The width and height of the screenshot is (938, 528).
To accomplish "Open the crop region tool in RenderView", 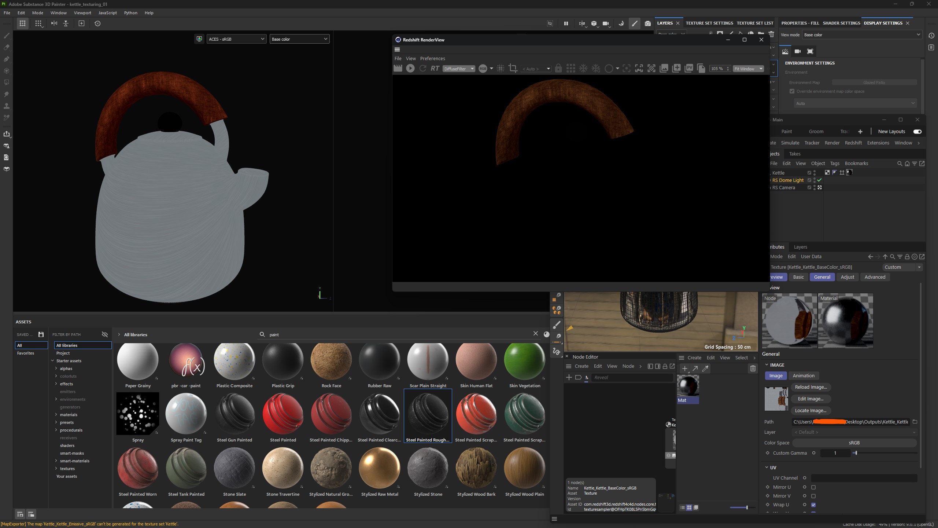I will click(x=513, y=68).
